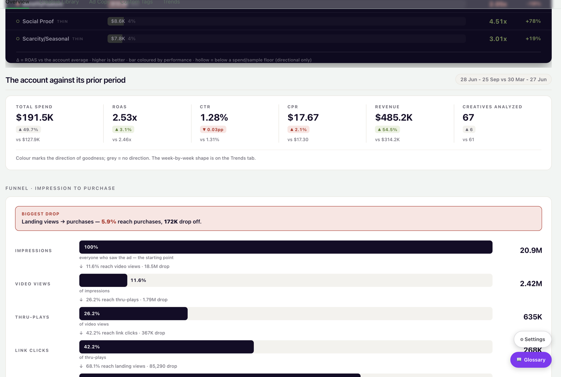Click the down arrow before '26.2% reach thru-plays'
This screenshot has width=561, height=377.
pyautogui.click(x=81, y=300)
